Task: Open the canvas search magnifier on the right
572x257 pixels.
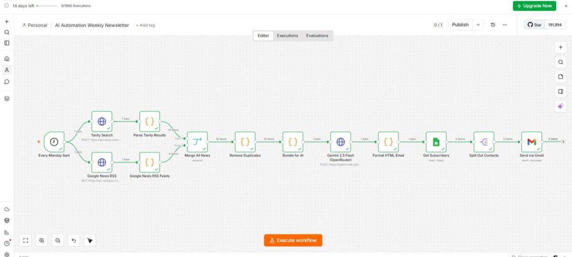Action: click(x=561, y=62)
